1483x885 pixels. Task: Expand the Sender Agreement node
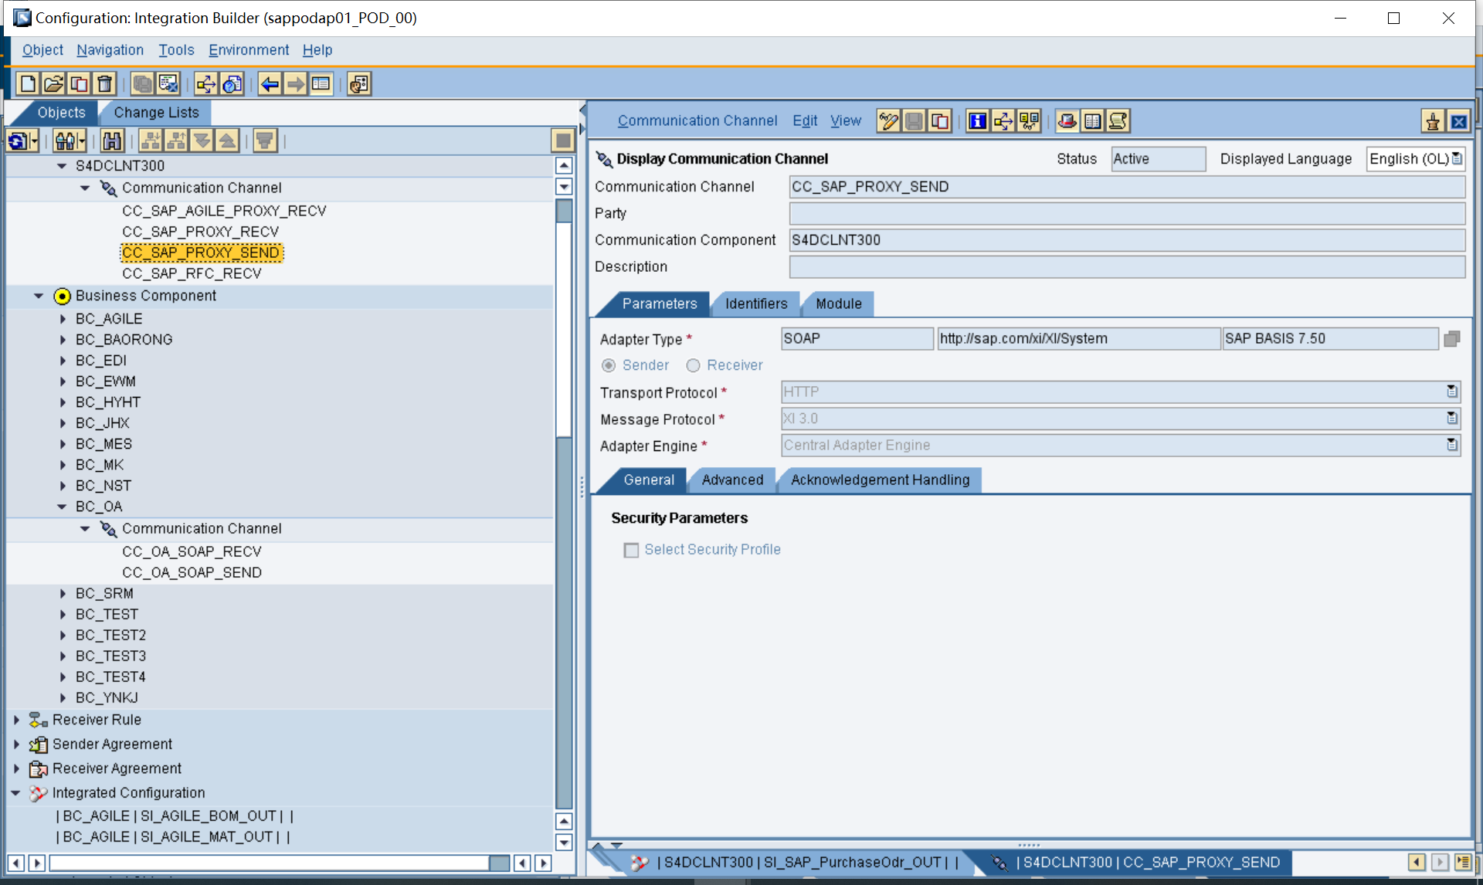(x=16, y=744)
